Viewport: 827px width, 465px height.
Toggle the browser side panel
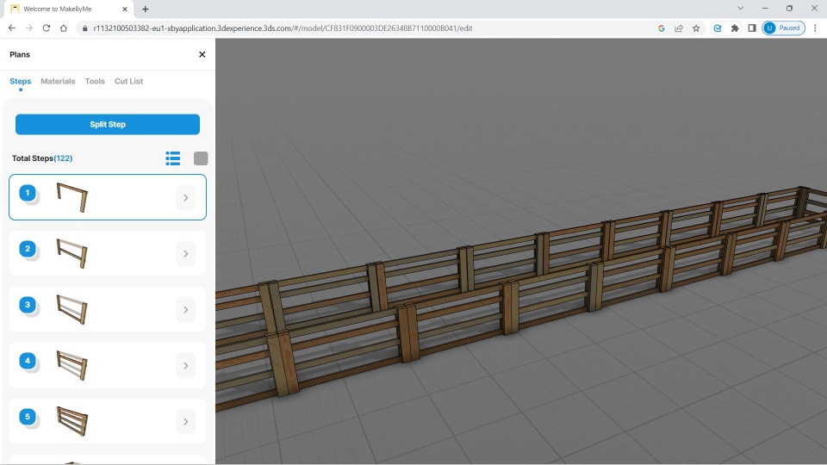point(752,28)
